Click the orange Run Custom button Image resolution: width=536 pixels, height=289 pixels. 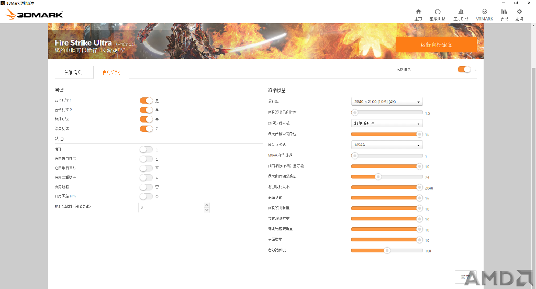click(x=437, y=45)
